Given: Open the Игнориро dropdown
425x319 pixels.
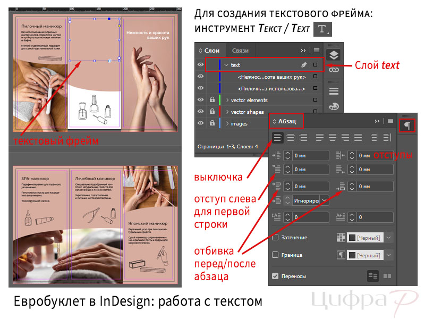Looking at the screenshot, I should pyautogui.click(x=324, y=201).
